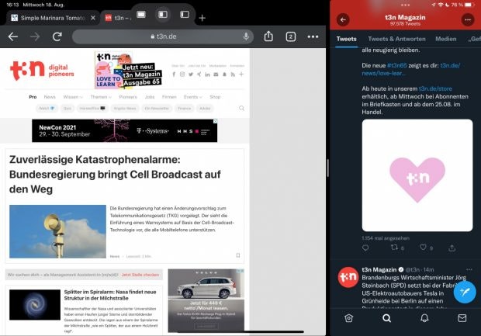
Task: Open t3n digital pioneers logo homepage
Action: coord(42,71)
